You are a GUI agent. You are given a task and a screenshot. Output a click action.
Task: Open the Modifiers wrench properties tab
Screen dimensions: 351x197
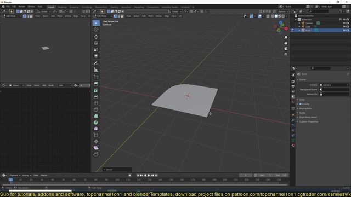[x=293, y=120]
